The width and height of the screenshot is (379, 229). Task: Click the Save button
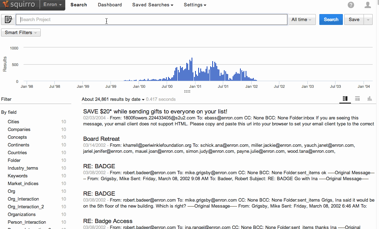(354, 20)
